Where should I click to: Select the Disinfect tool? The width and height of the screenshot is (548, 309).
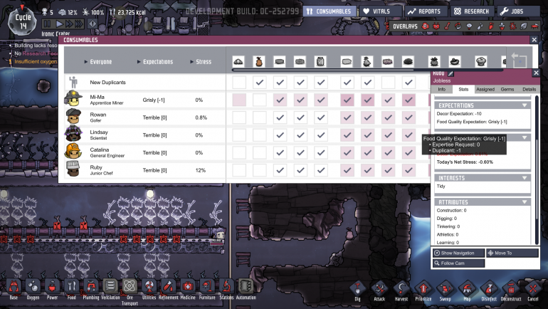click(x=489, y=290)
